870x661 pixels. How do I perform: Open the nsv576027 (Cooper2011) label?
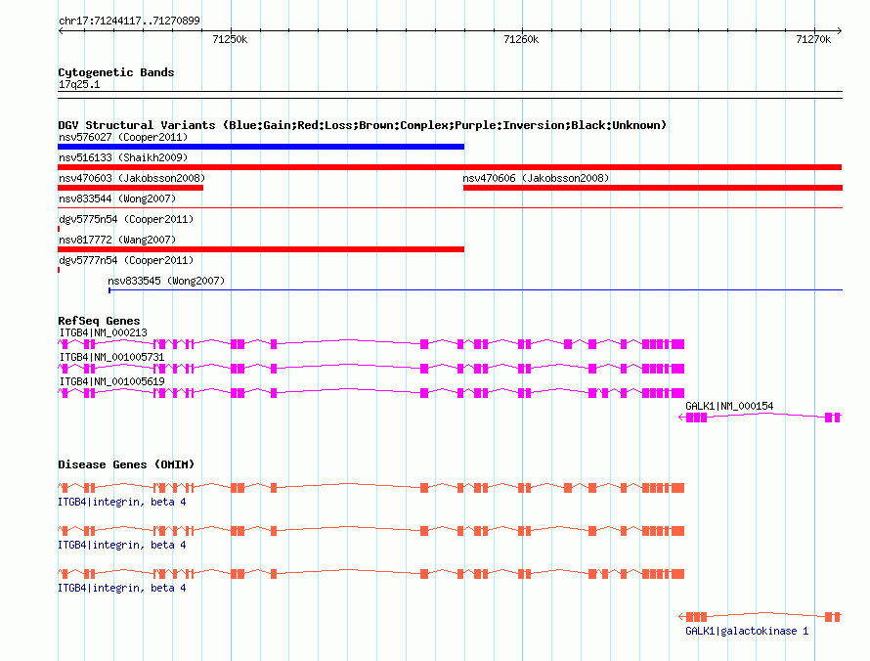coord(123,137)
